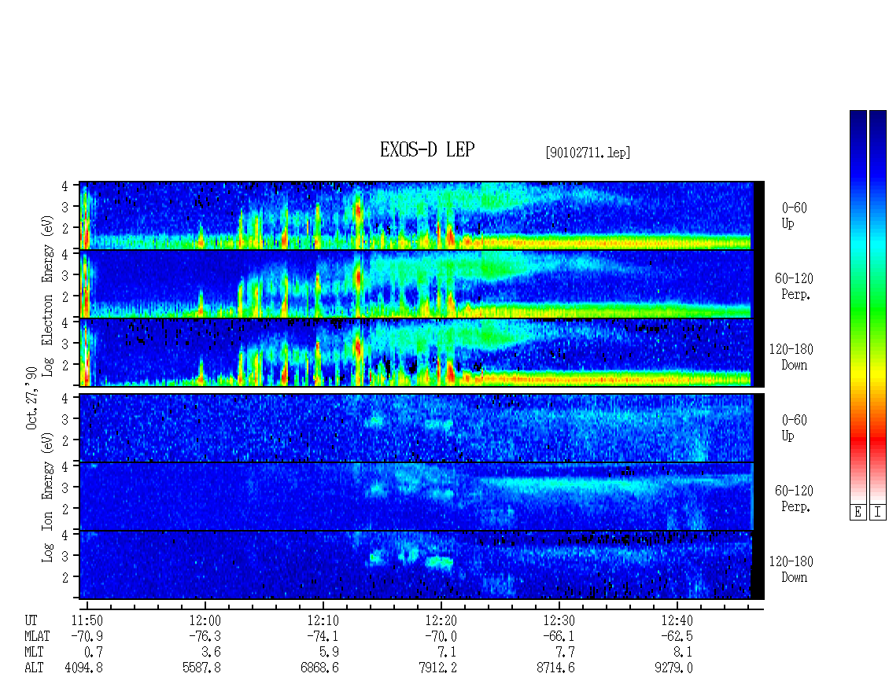Click the MLT value 0.7

[94, 653]
